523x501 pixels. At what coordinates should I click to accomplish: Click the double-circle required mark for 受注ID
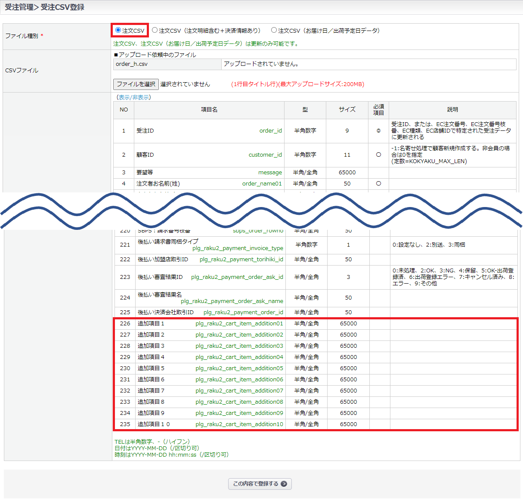(378, 131)
